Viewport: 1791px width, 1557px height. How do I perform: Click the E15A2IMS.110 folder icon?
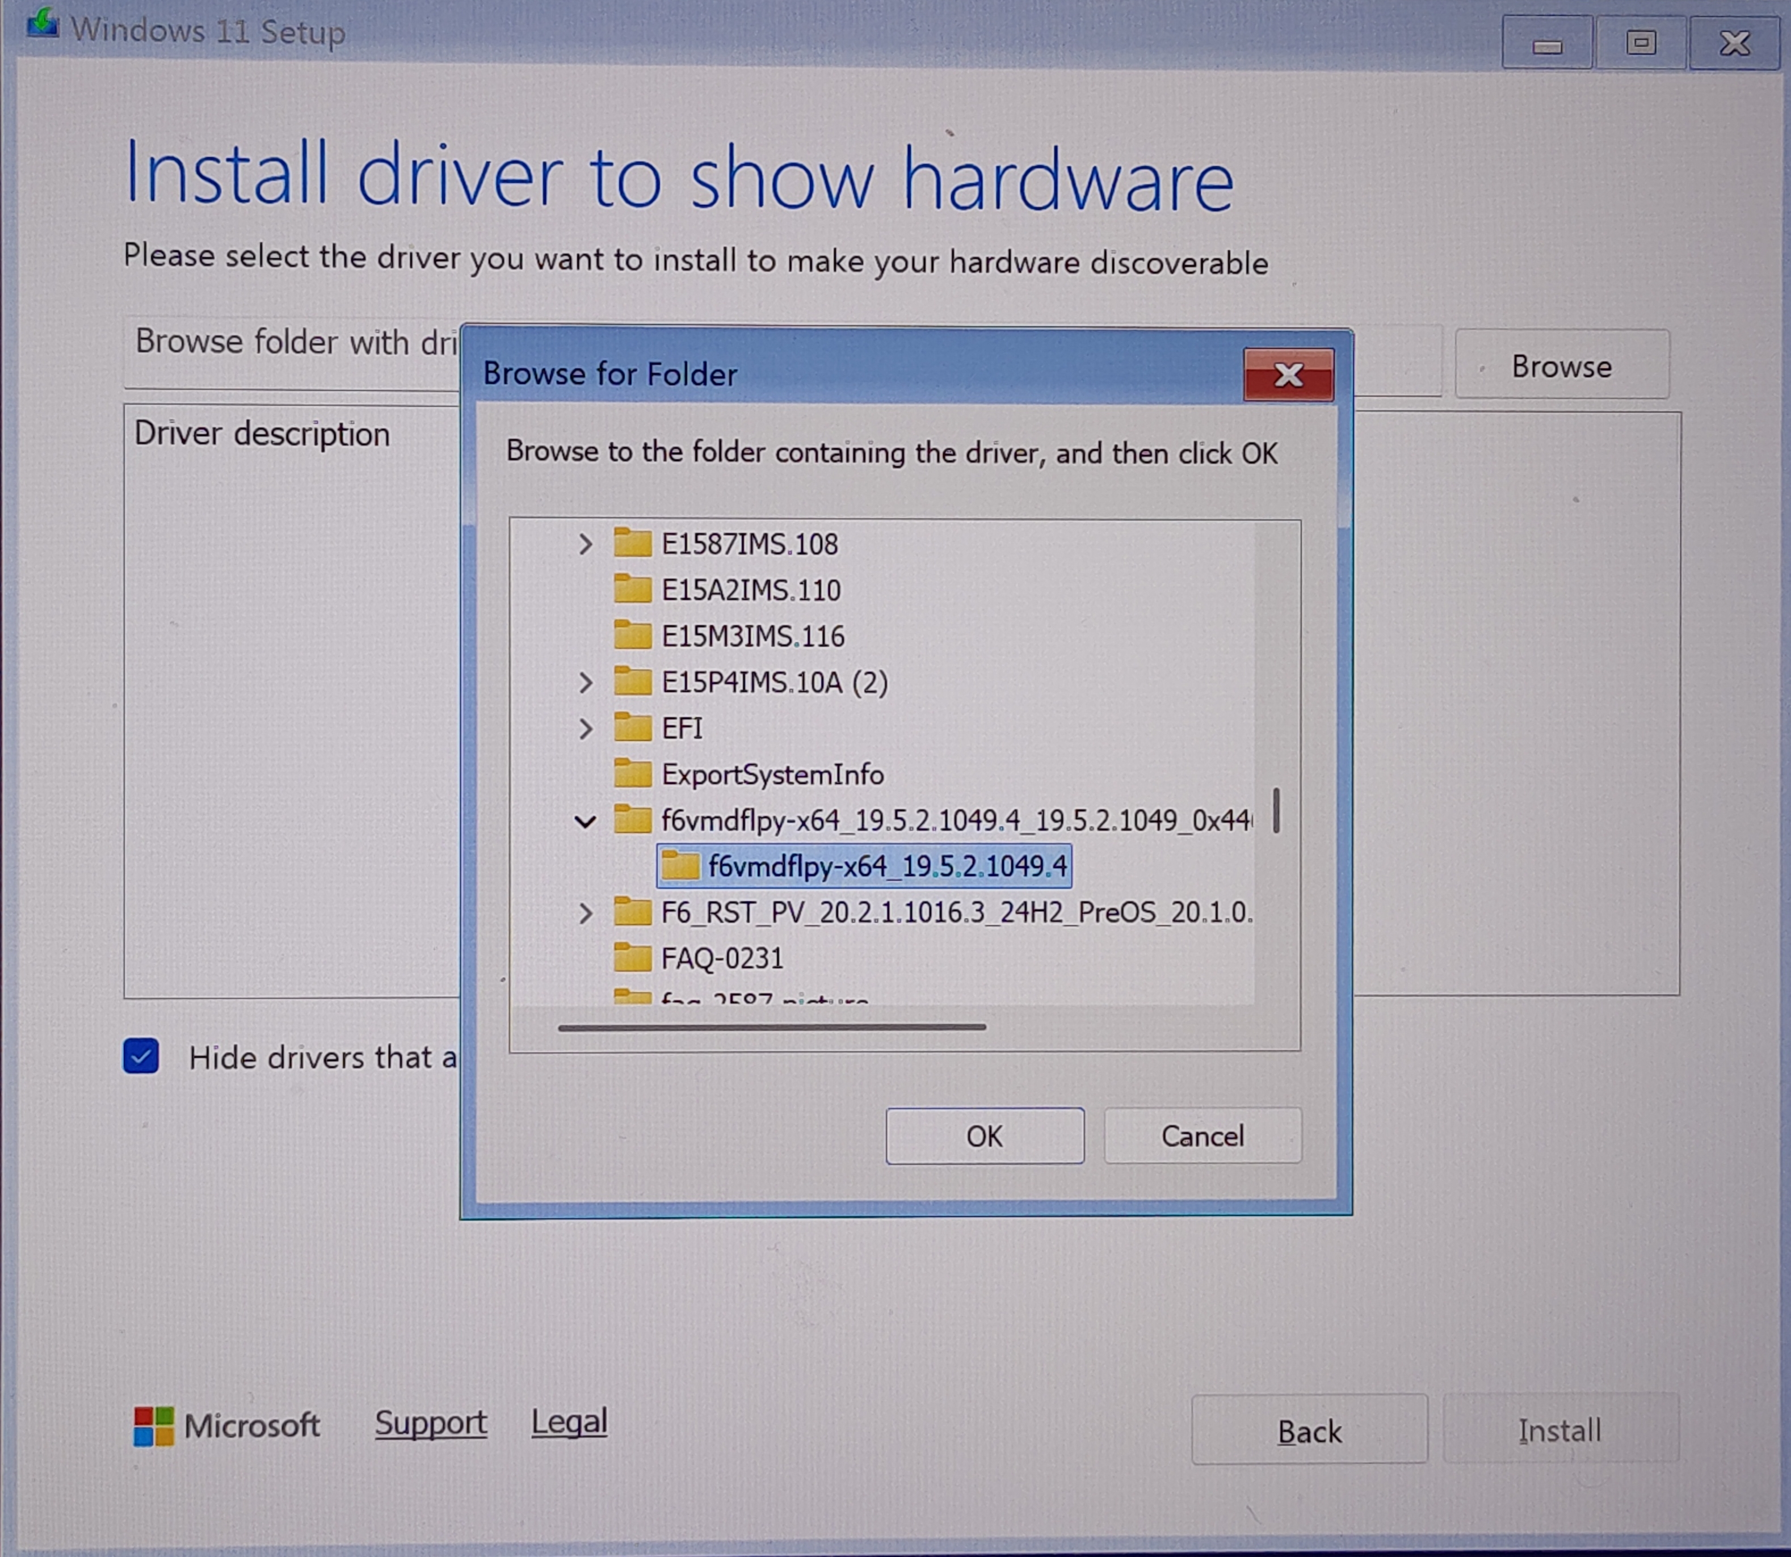(x=632, y=589)
